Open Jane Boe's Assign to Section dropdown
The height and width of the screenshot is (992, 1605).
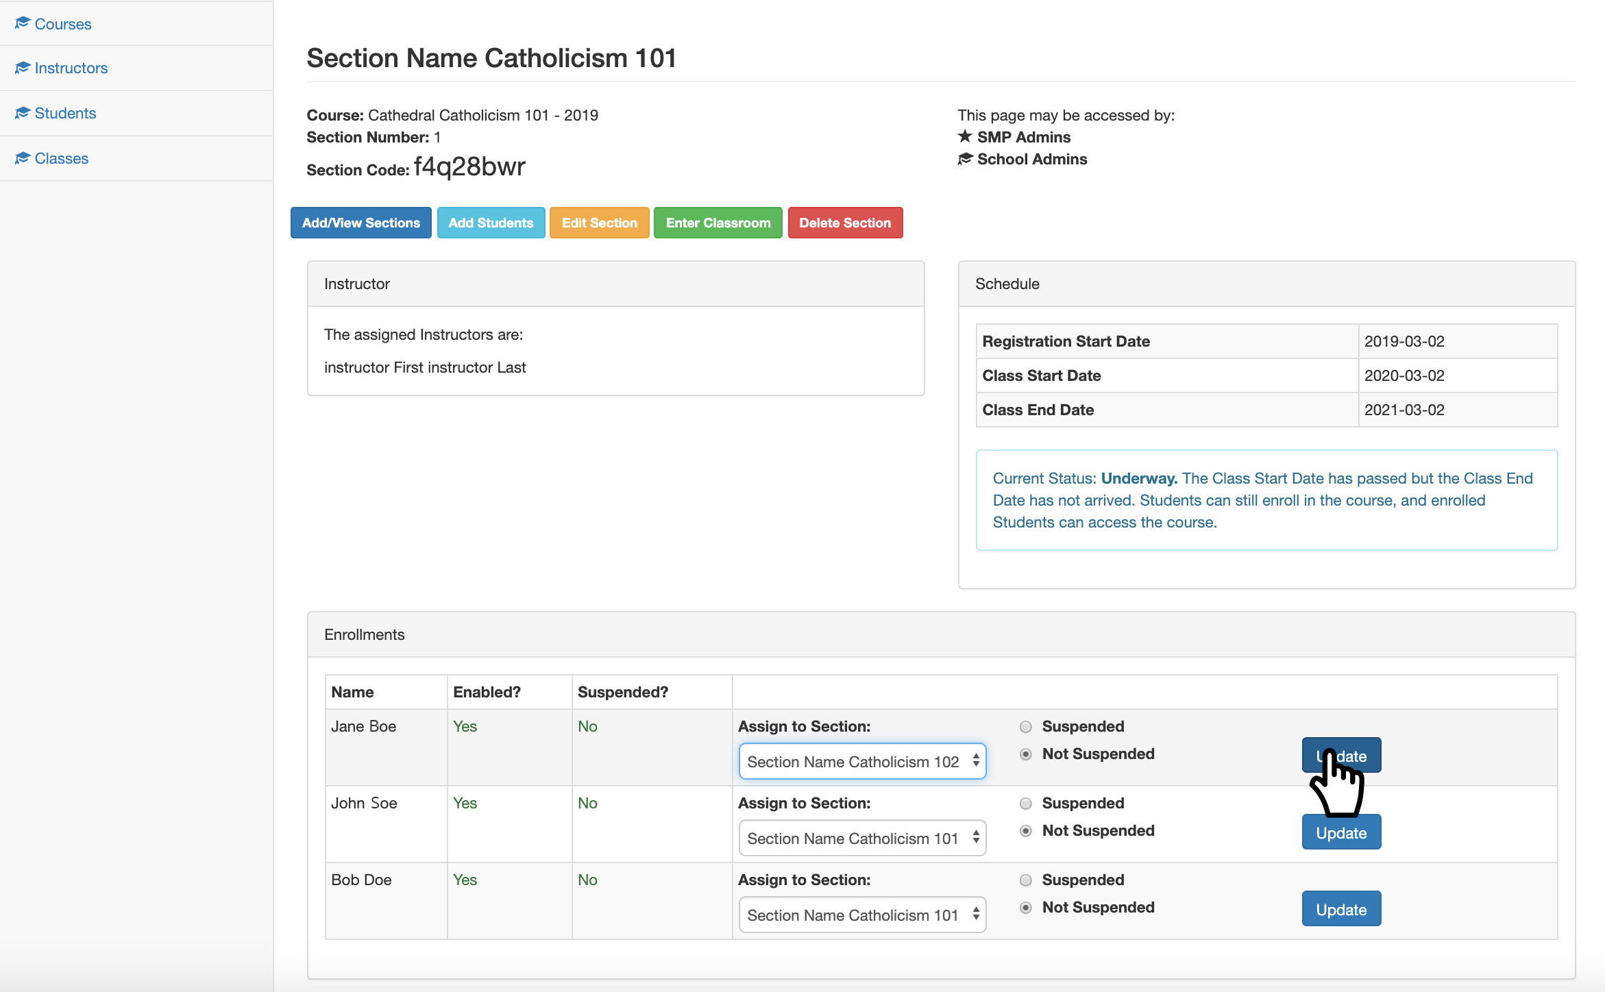pos(862,761)
